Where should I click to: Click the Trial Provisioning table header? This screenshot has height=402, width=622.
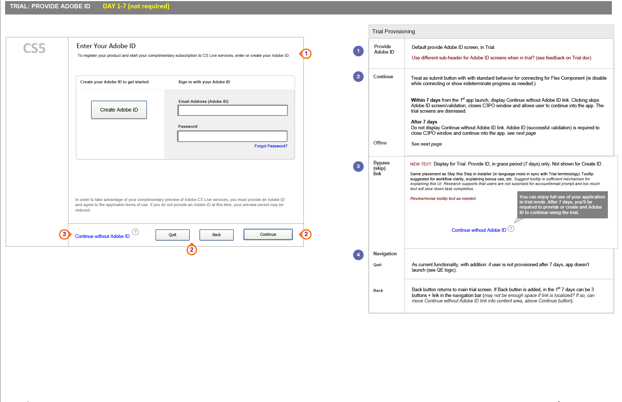(x=491, y=32)
